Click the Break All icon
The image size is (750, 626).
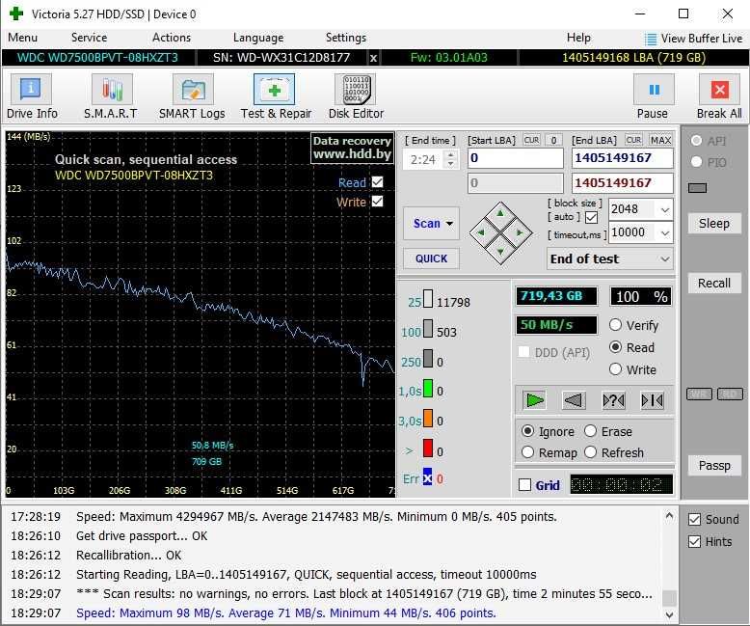tap(719, 89)
